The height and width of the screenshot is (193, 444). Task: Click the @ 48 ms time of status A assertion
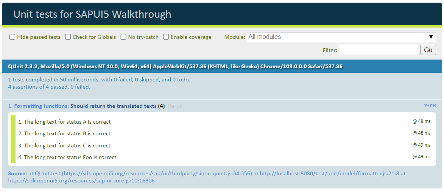[422, 121]
